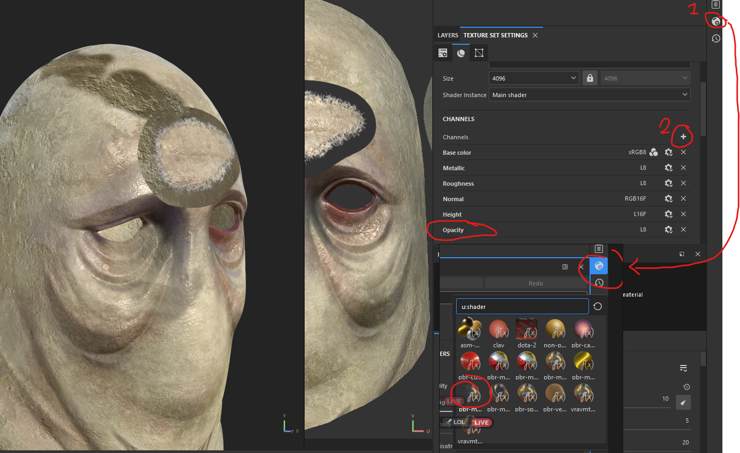Click the blue highlighted shader icon in floating panel
This screenshot has height=453, width=740.
pos(599,265)
